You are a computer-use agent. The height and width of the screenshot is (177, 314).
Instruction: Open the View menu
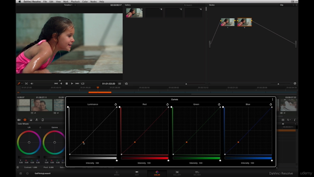click(58, 1)
